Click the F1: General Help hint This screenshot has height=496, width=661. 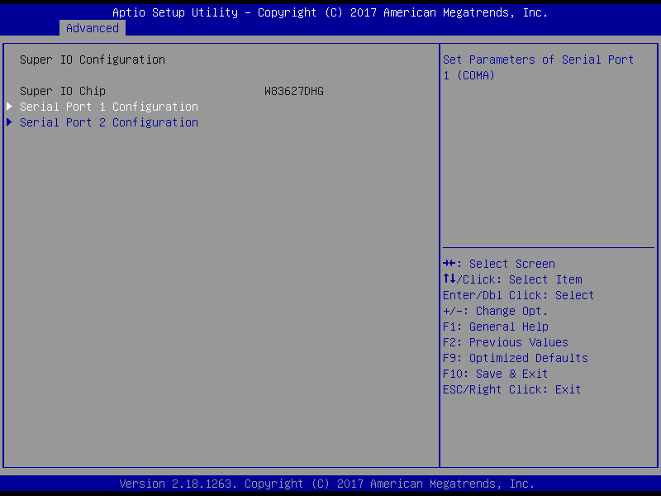tap(495, 327)
